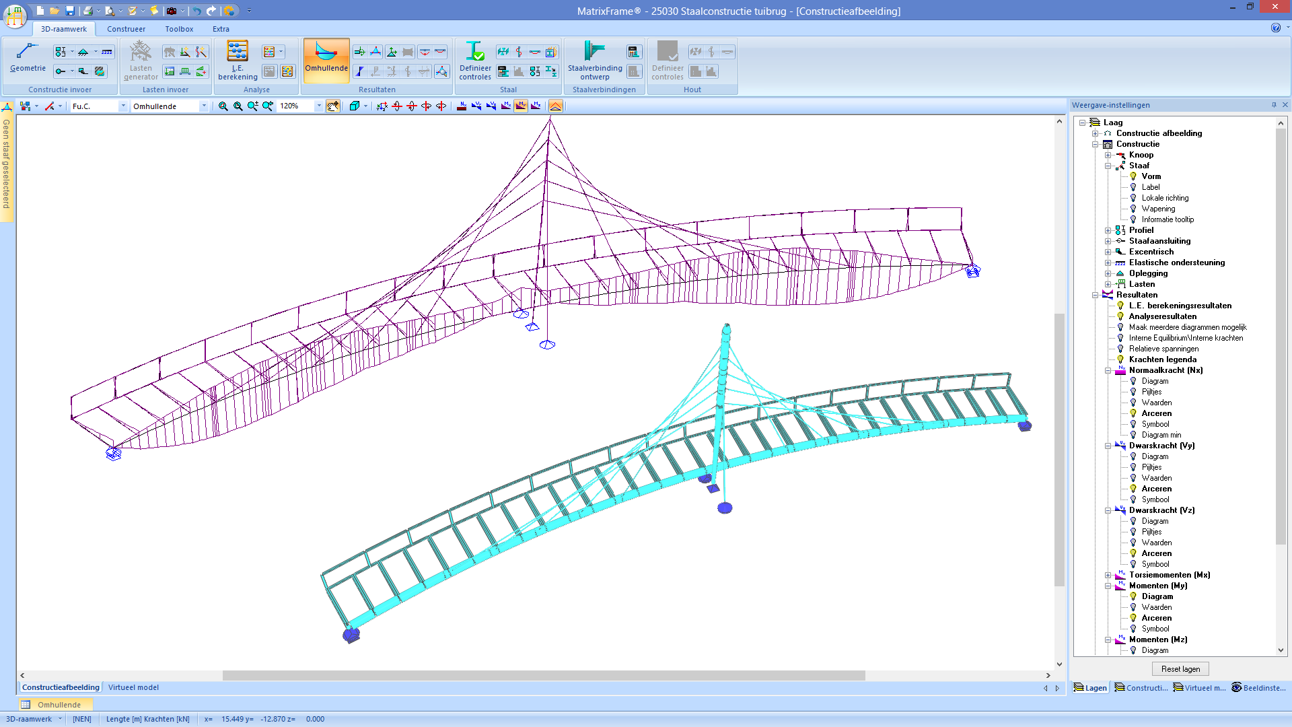1292x727 pixels.
Task: Toggle the pan hand tool
Action: coord(333,106)
